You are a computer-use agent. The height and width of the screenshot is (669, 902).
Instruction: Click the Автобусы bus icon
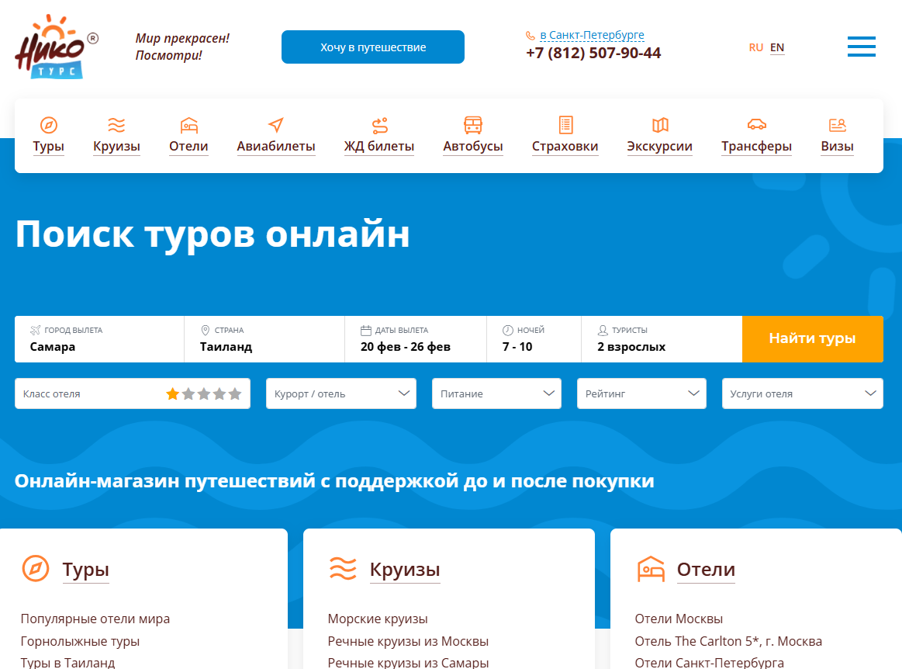pos(473,123)
